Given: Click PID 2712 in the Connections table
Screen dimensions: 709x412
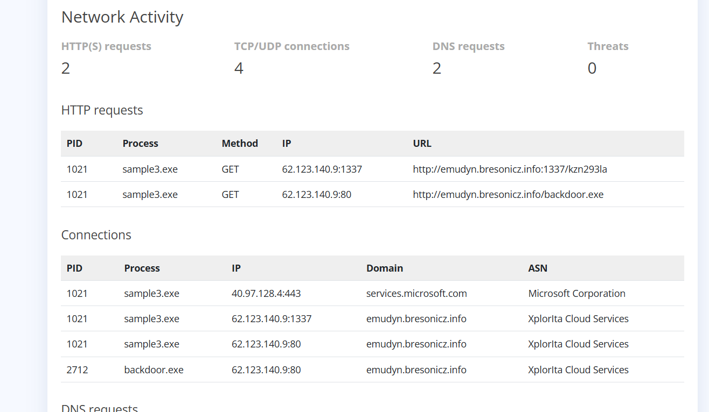Looking at the screenshot, I should (77, 370).
